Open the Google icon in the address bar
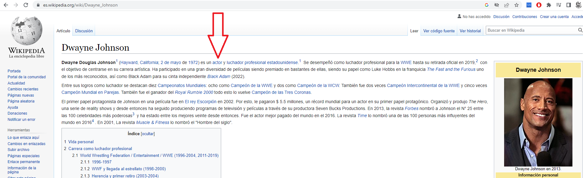583x178 pixels. [487, 5]
